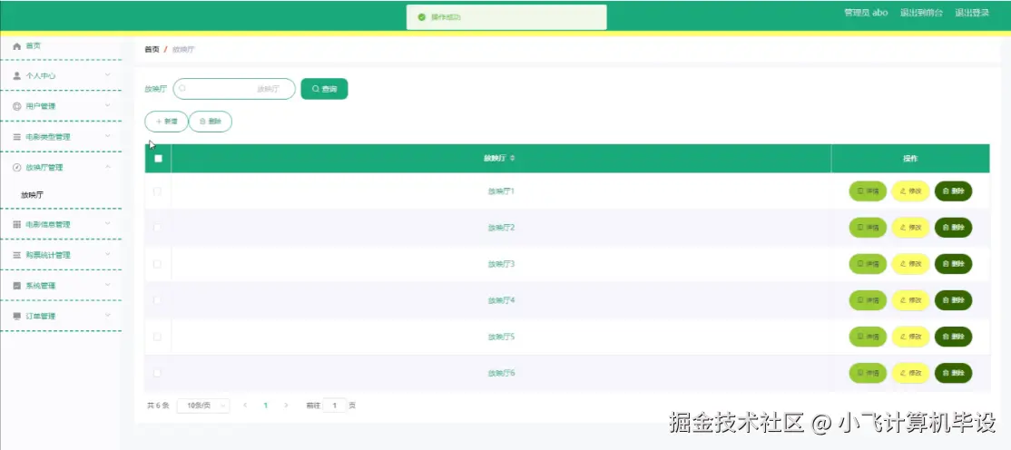Click 管理员 abo in top header
This screenshot has height=450, width=1011.
(866, 13)
